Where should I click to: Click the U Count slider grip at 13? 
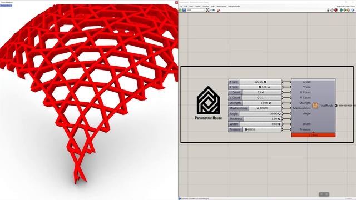263,92
